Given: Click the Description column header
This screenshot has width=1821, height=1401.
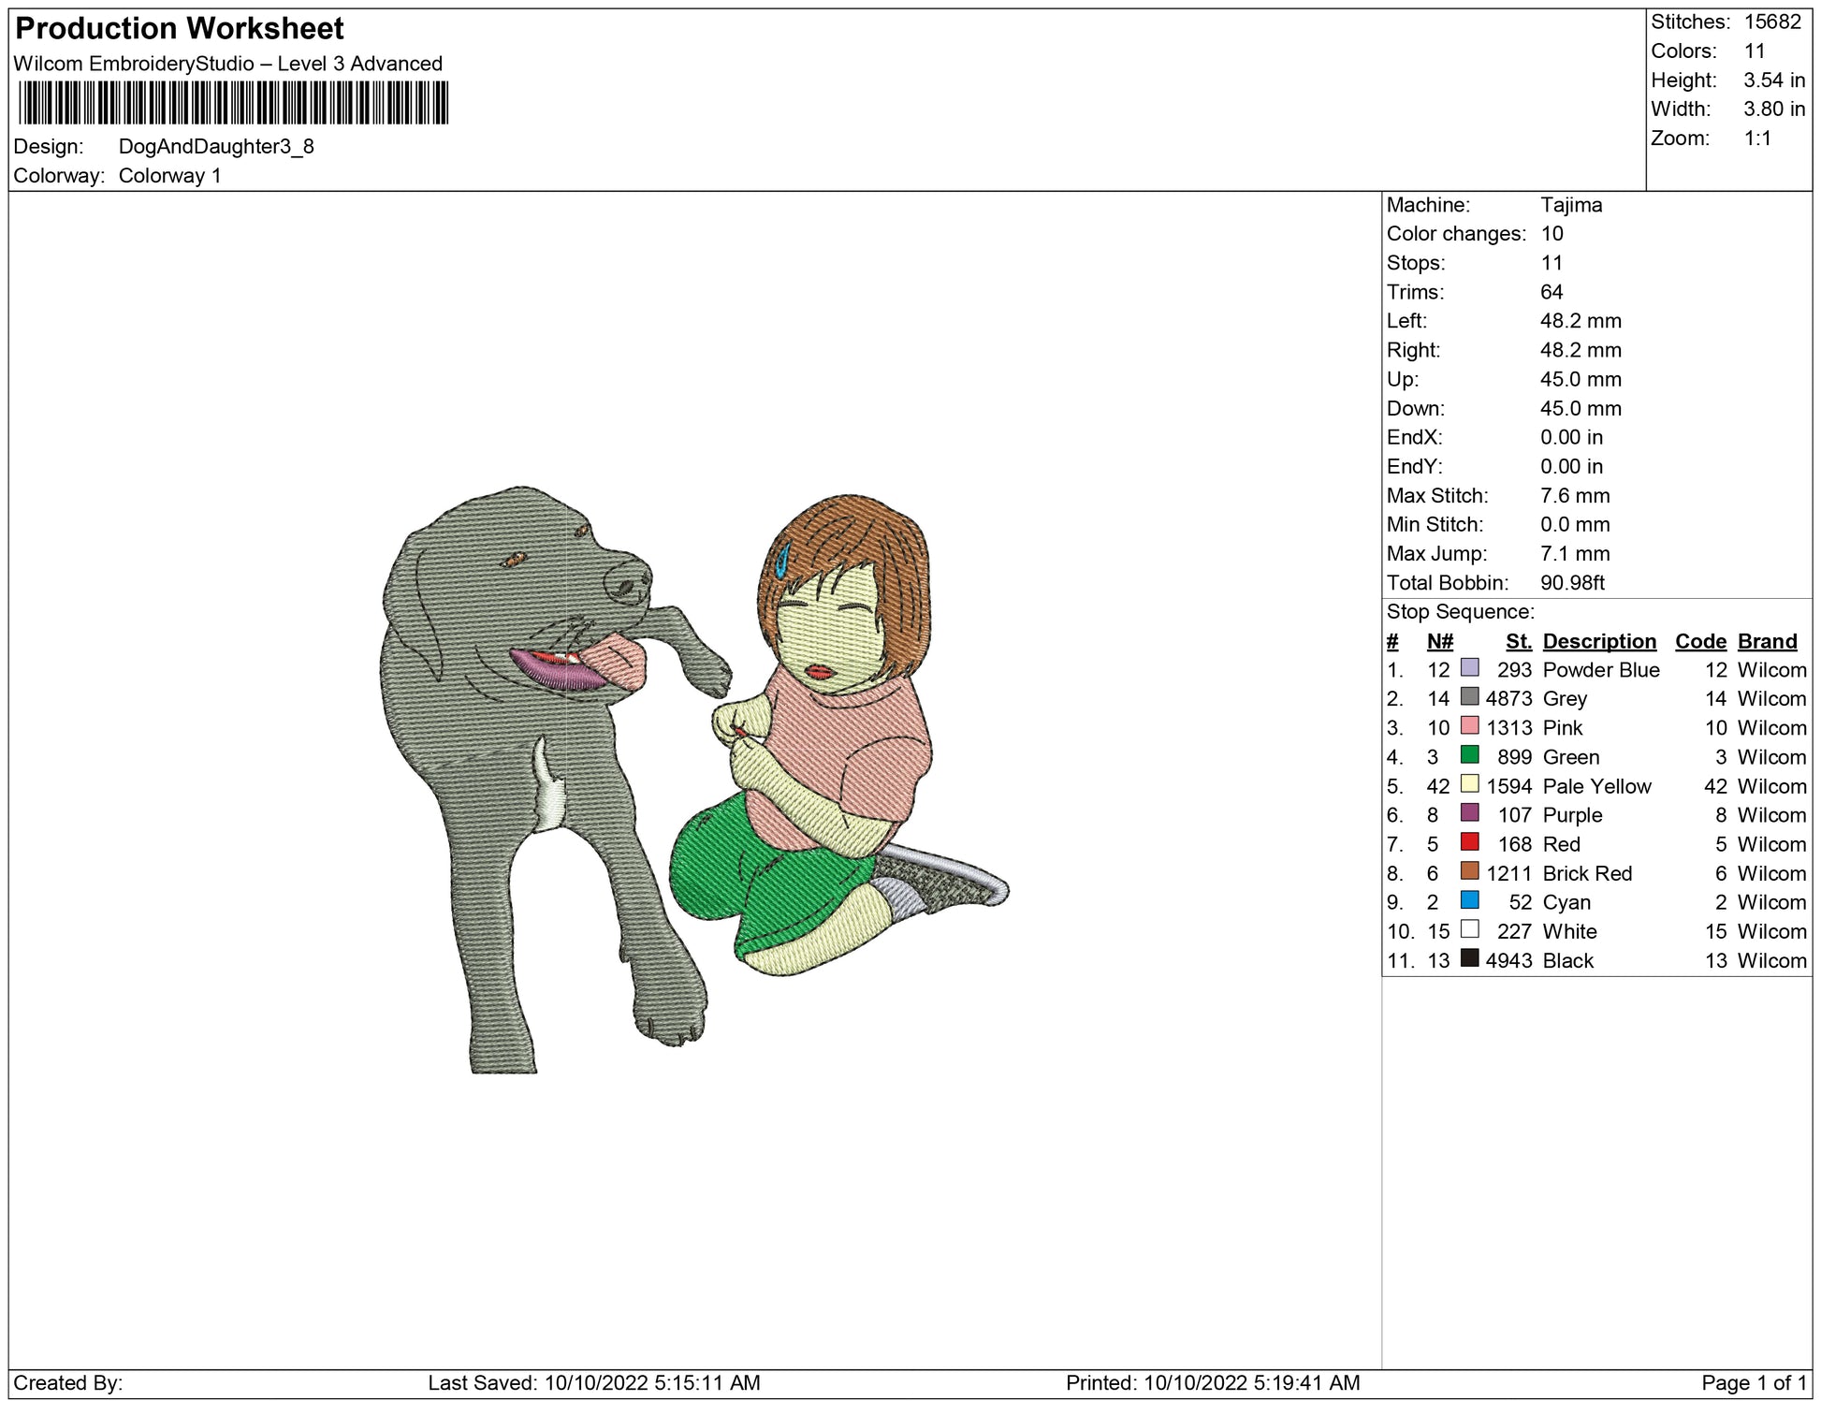Looking at the screenshot, I should click(x=1598, y=641).
